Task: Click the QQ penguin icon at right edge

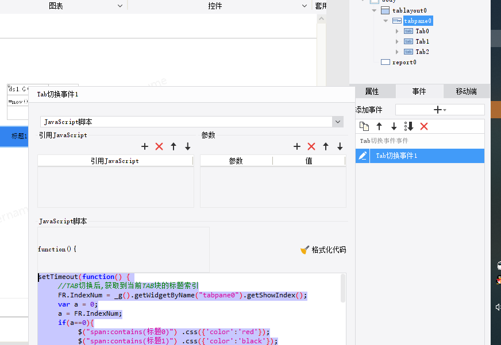Action: 499,280
